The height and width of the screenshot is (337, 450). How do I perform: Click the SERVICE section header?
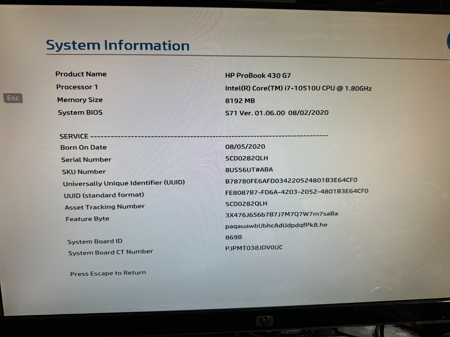[74, 136]
